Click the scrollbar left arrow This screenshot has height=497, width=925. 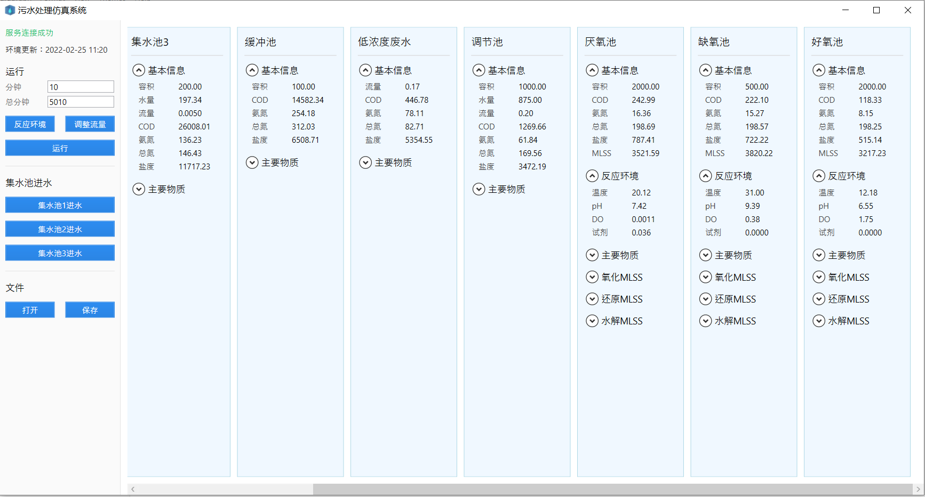pos(133,489)
